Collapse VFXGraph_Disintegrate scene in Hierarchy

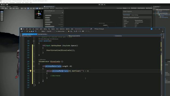click(x=156, y=10)
